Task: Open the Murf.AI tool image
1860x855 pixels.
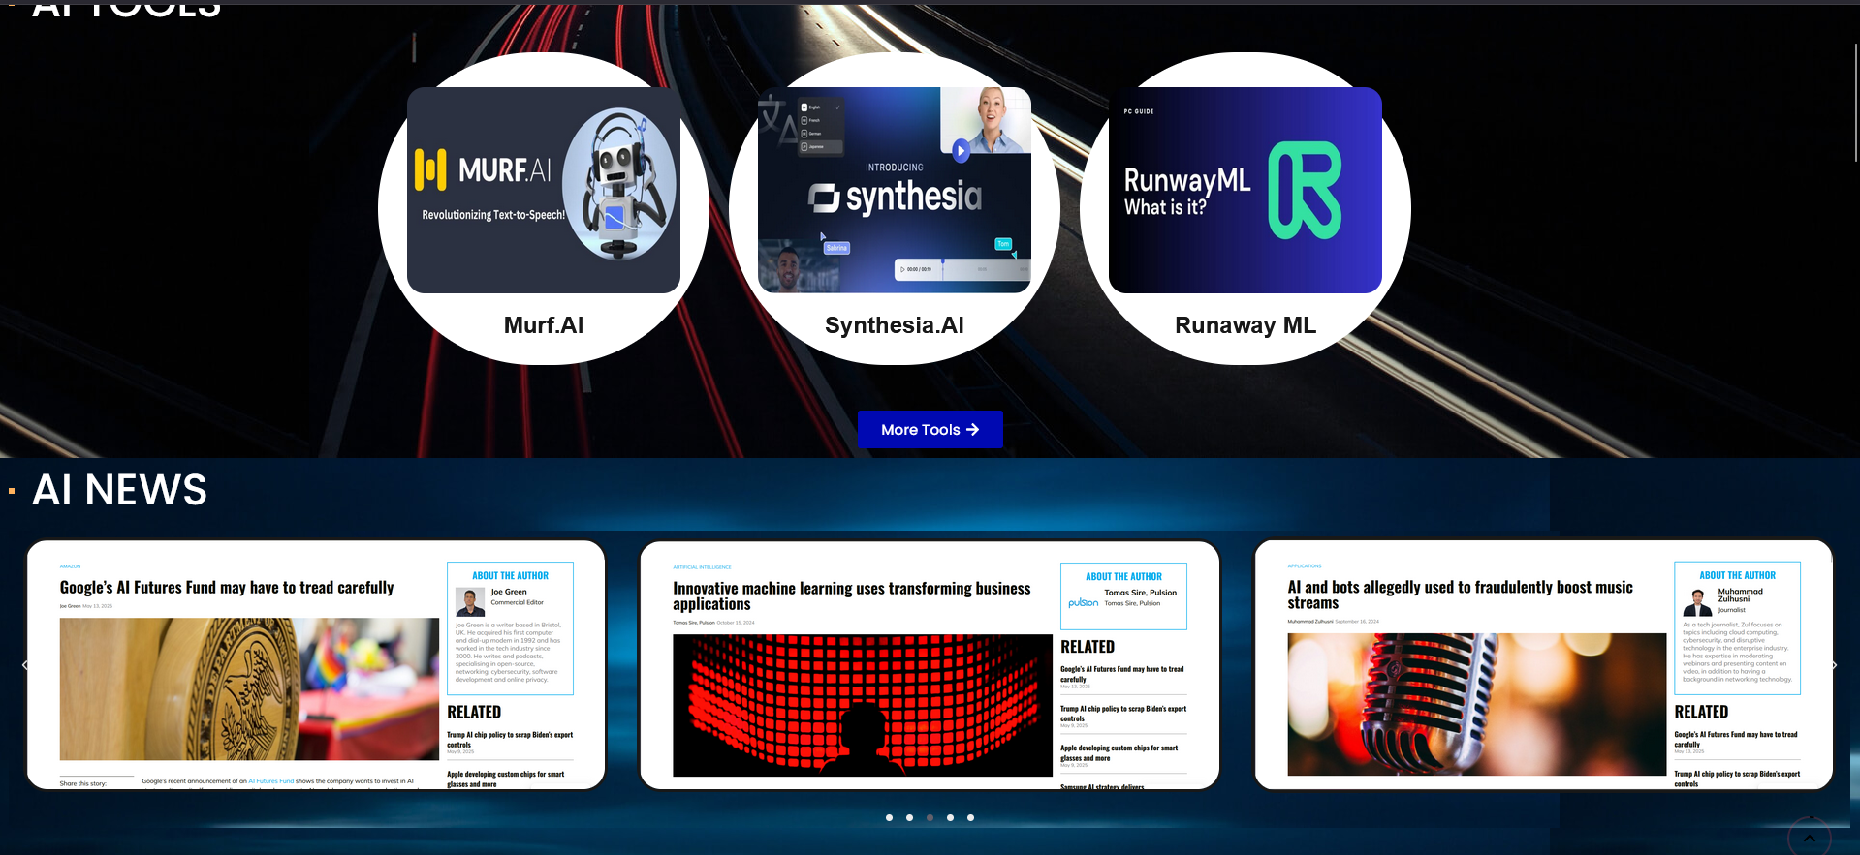Action: click(544, 191)
